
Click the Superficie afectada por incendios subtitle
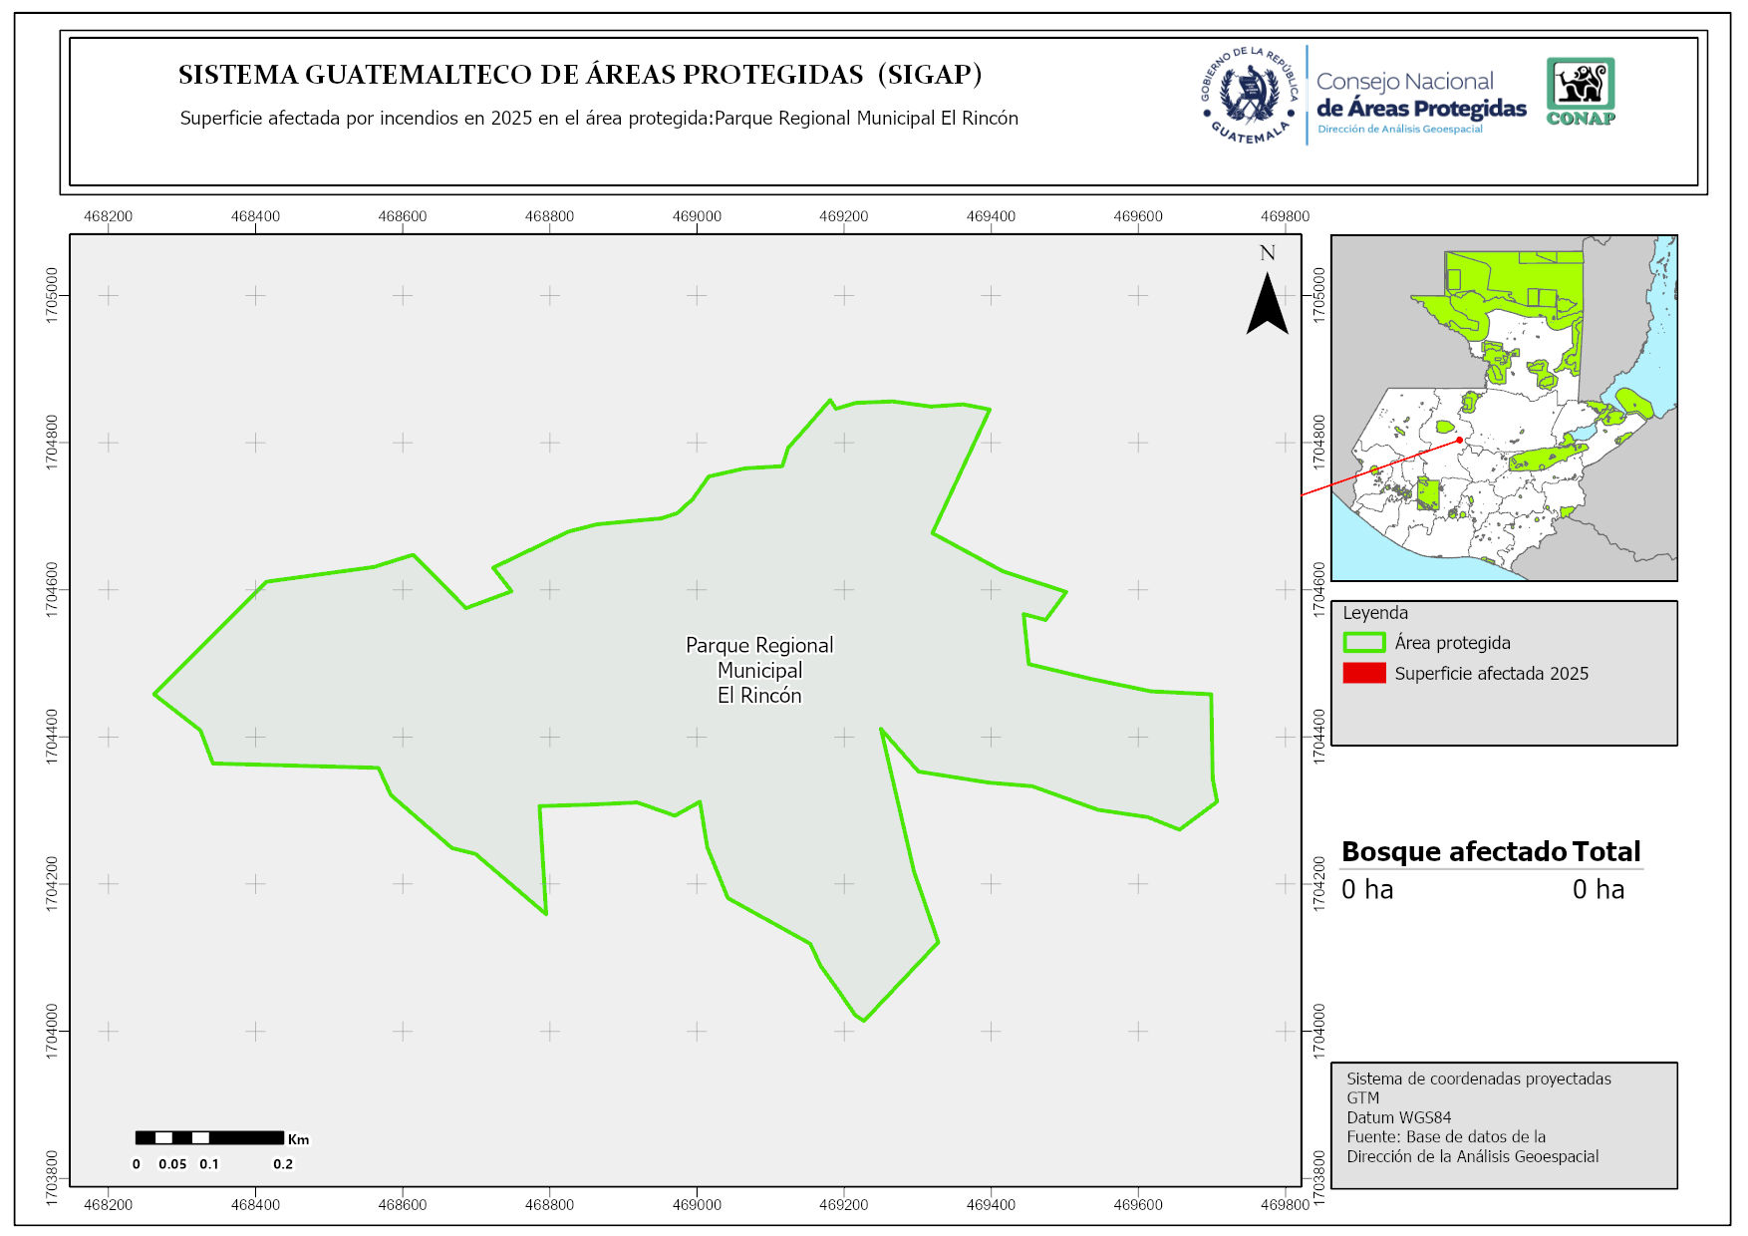point(599,118)
